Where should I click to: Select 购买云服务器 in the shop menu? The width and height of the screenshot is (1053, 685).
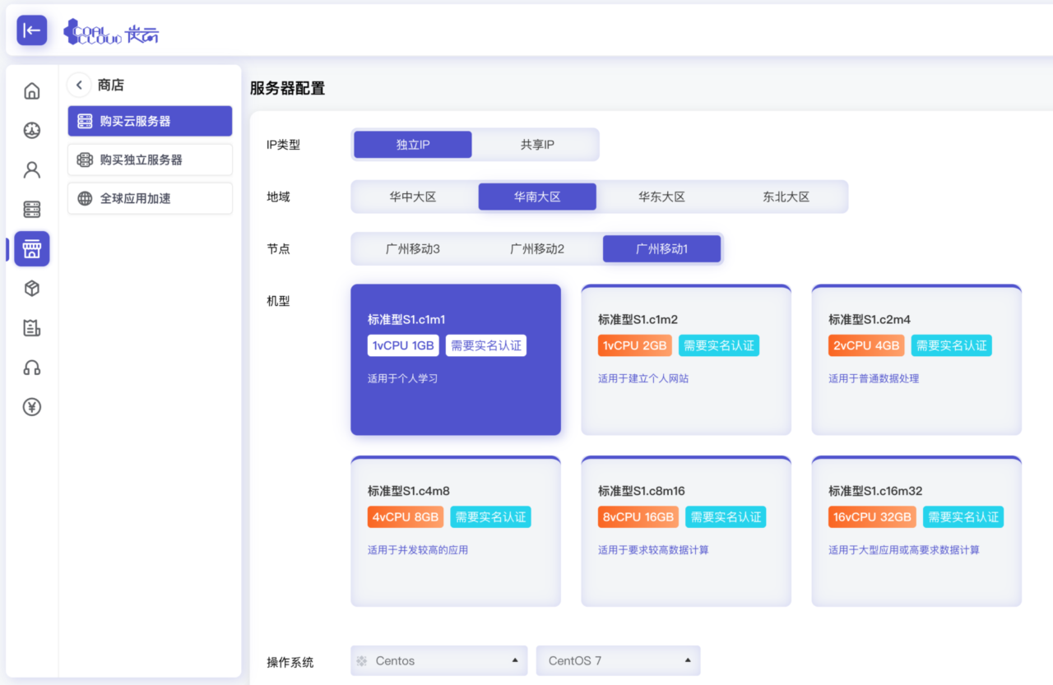pyautogui.click(x=150, y=121)
